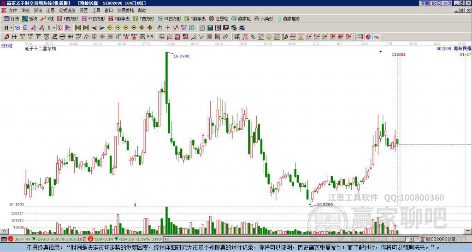The image size is (472, 252).
Task: Open the 浏览 menu
Action: pyautogui.click(x=26, y=11)
